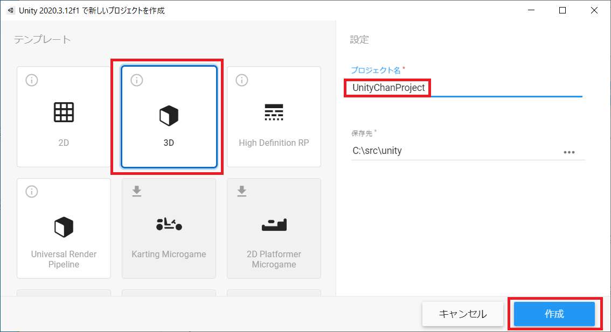Screen dimensions: 611x332
Task: Show info for Universal Render Pipeline template
Action: tap(32, 192)
